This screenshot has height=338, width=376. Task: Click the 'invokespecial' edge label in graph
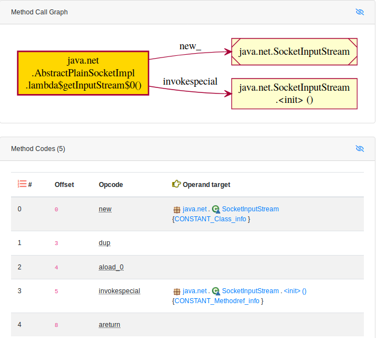click(190, 81)
